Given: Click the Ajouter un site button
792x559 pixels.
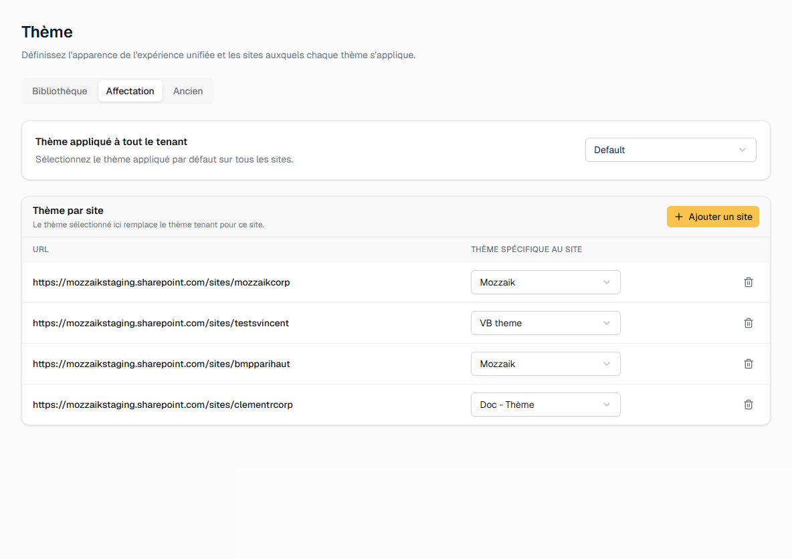Looking at the screenshot, I should (x=712, y=217).
